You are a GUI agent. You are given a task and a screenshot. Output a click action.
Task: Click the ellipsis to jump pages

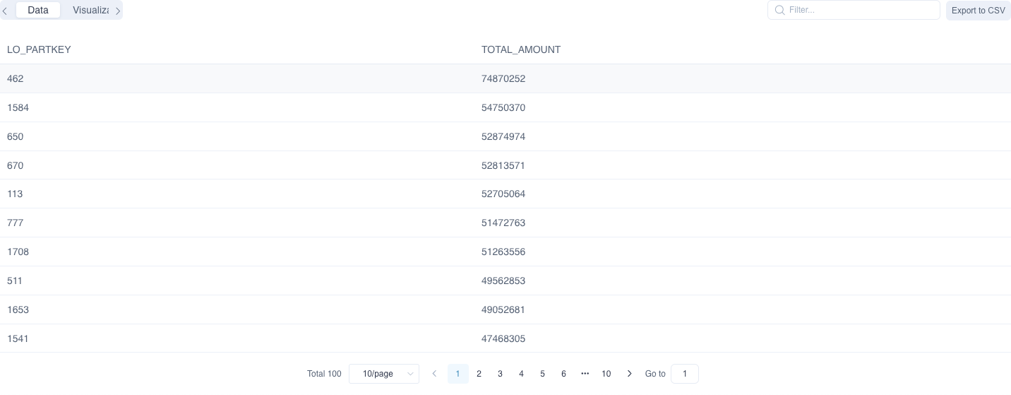point(585,374)
